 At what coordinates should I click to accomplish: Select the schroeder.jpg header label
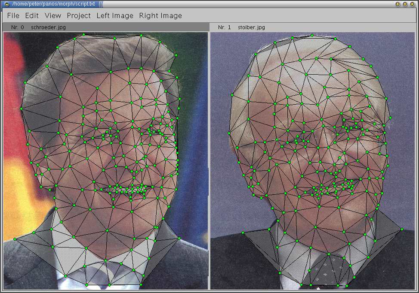[x=48, y=27]
